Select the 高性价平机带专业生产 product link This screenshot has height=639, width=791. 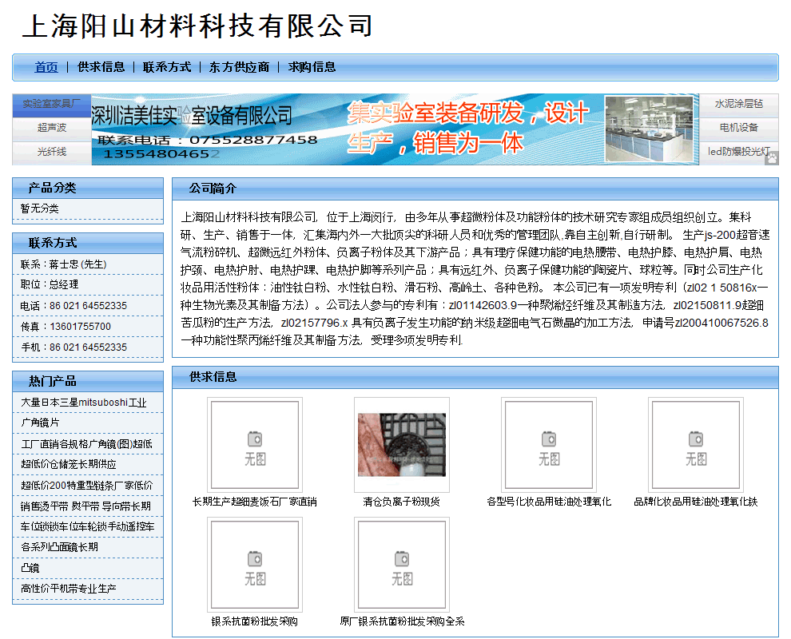click(69, 589)
